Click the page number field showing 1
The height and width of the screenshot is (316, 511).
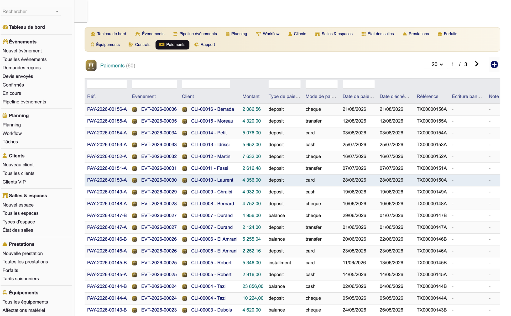(452, 64)
